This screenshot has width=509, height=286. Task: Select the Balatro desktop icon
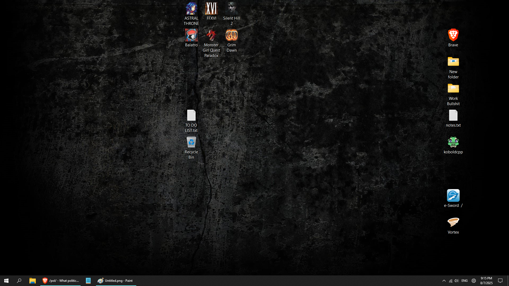click(x=191, y=38)
